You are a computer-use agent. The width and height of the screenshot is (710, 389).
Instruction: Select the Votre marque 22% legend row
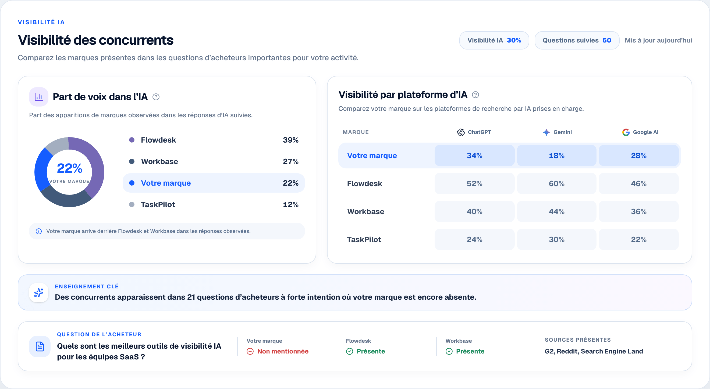click(x=214, y=183)
